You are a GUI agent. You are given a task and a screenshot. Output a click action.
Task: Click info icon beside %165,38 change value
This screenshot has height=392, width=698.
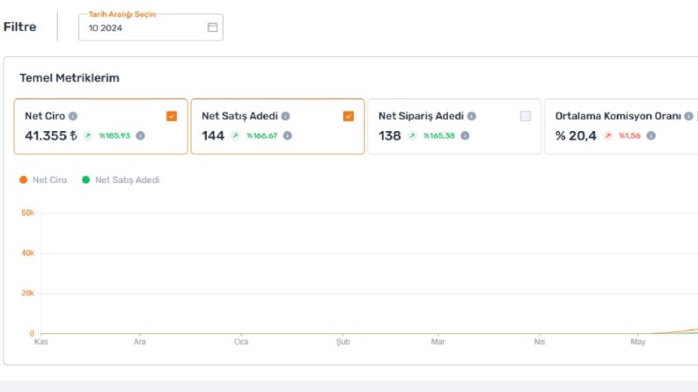[465, 135]
